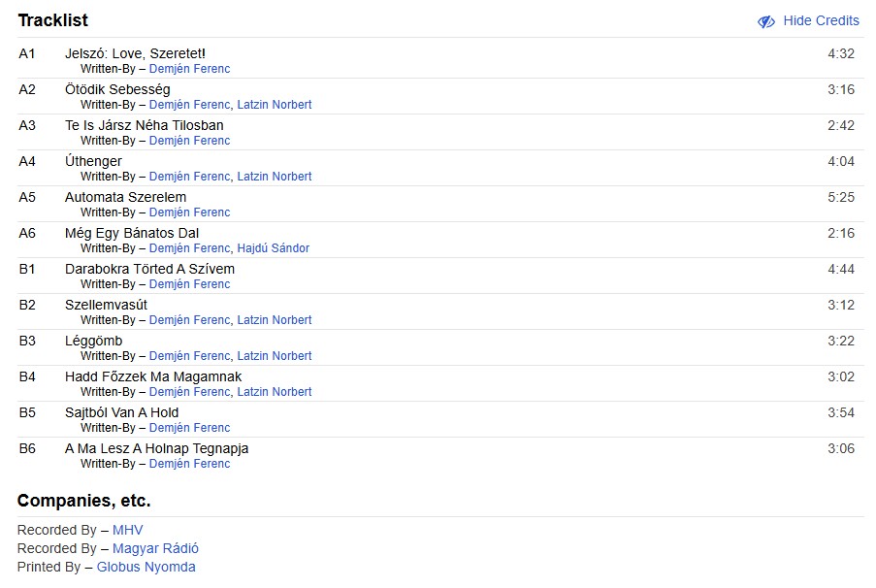Open the MHV company link
This screenshot has width=876, height=588.
[127, 531]
